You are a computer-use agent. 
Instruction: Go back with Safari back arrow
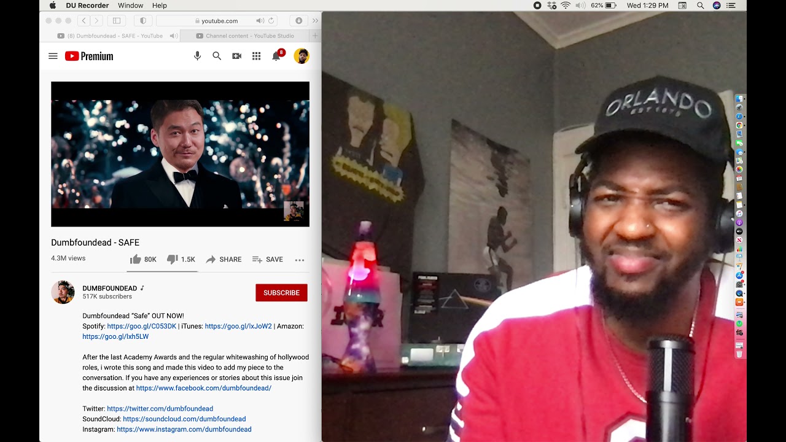pyautogui.click(x=84, y=20)
